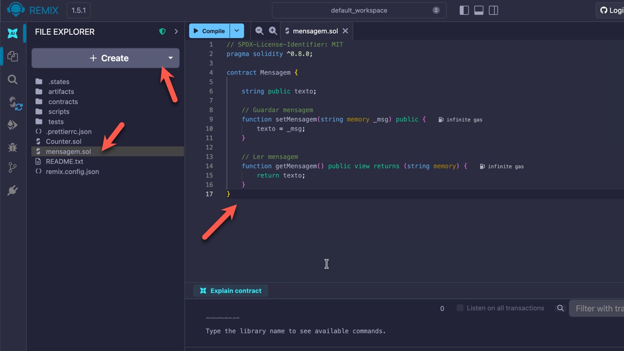Zoom in the editor font
The width and height of the screenshot is (624, 351).
[272, 31]
